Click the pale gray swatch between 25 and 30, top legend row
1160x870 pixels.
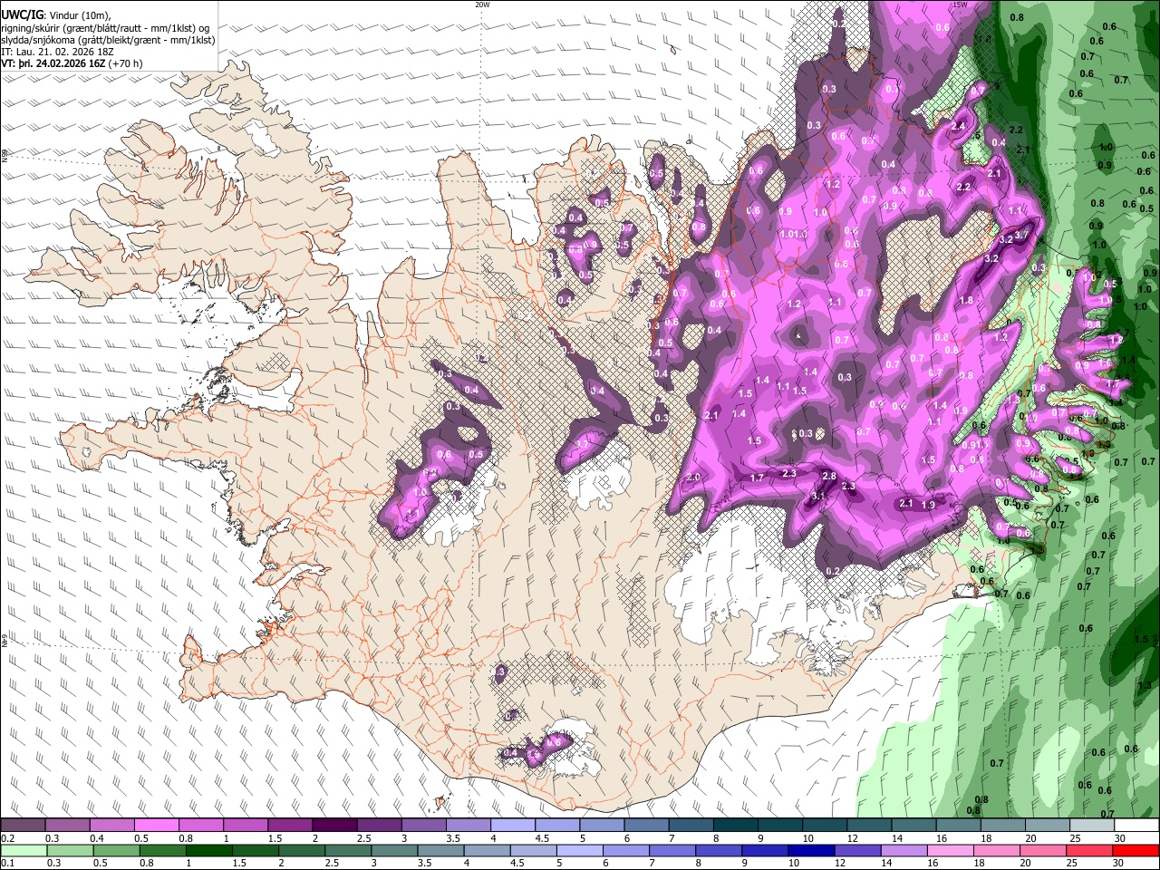pos(1093,826)
